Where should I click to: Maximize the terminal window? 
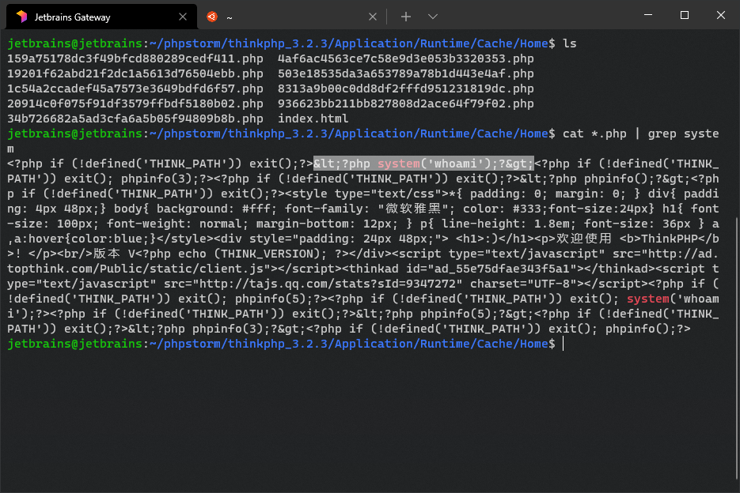pos(685,15)
